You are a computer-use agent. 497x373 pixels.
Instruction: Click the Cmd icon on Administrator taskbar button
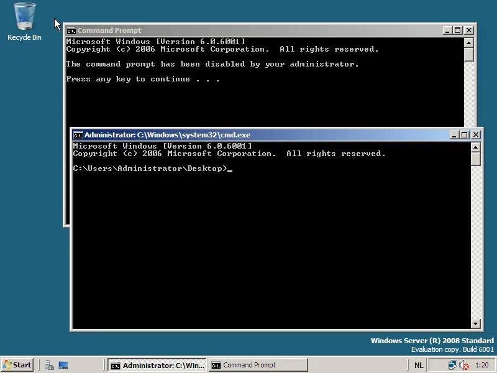click(115, 366)
